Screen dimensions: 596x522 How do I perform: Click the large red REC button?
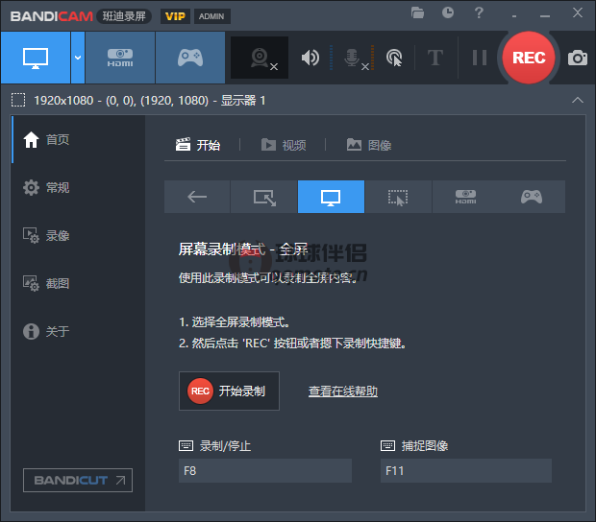pos(529,58)
